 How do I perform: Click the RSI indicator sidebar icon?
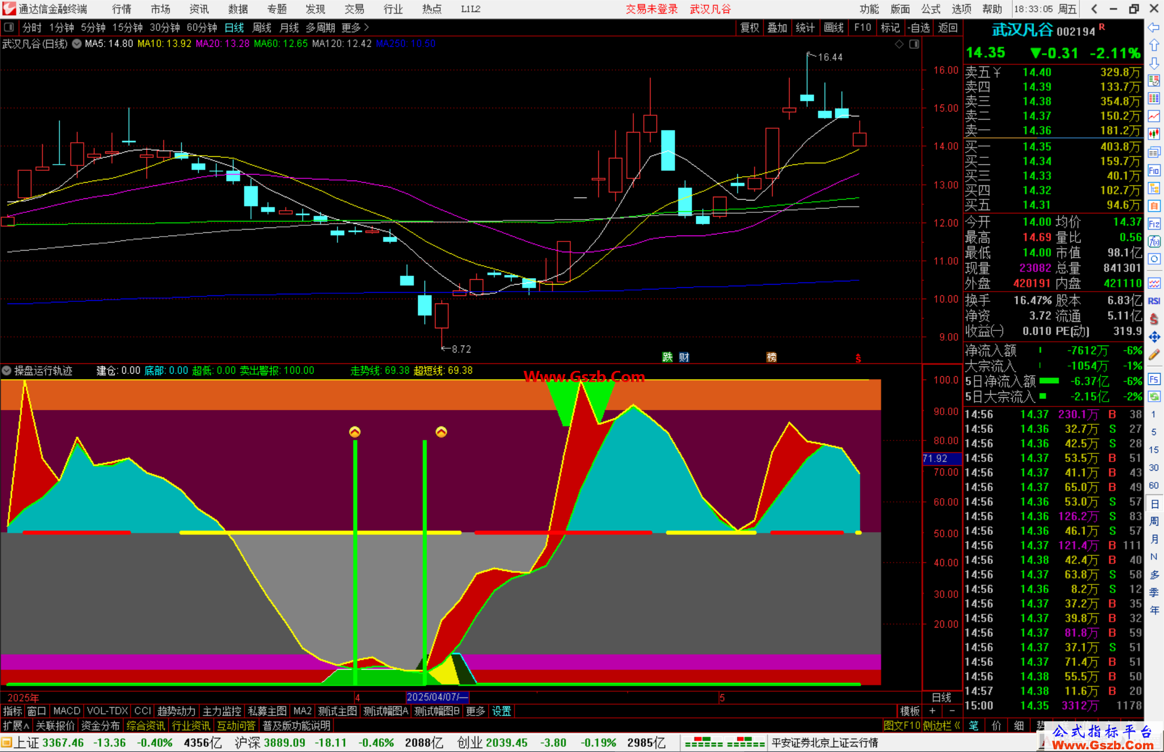(1154, 301)
